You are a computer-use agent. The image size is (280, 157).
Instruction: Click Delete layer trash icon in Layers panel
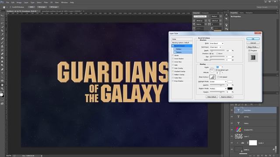coord(274,156)
